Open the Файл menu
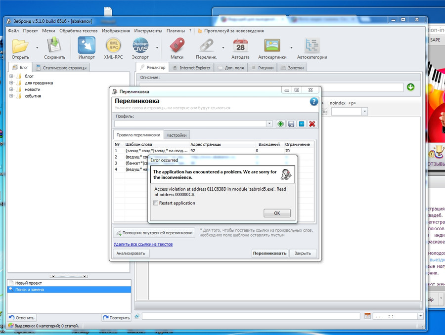The height and width of the screenshot is (335, 445). (x=13, y=31)
